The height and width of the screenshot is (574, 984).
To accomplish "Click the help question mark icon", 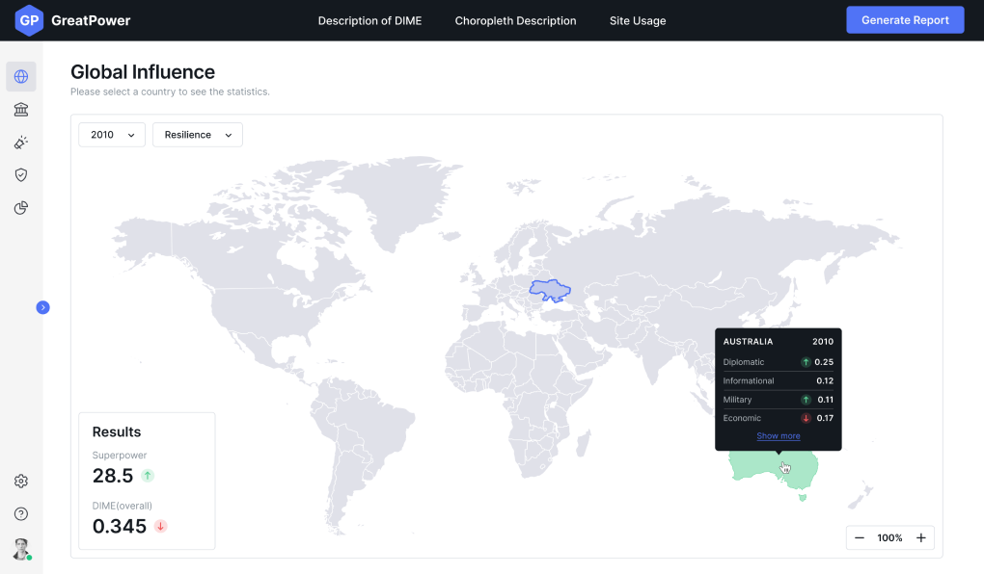I will [x=20, y=513].
